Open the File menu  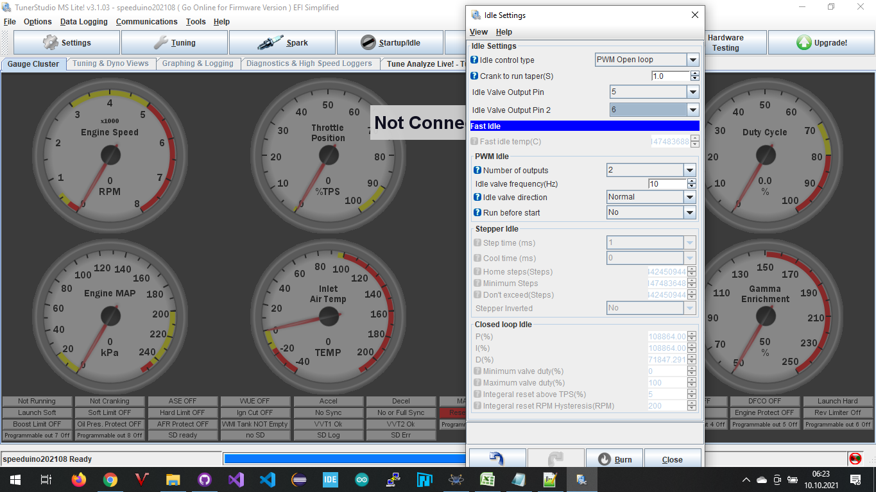(x=10, y=21)
